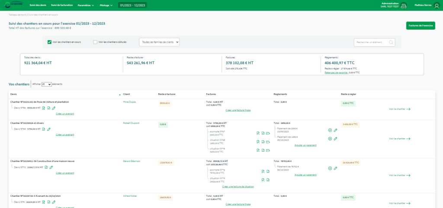The image size is (443, 208).
Task: Click the 3 450,00 € TTC reste à régler badge
Action: click(x=350, y=124)
